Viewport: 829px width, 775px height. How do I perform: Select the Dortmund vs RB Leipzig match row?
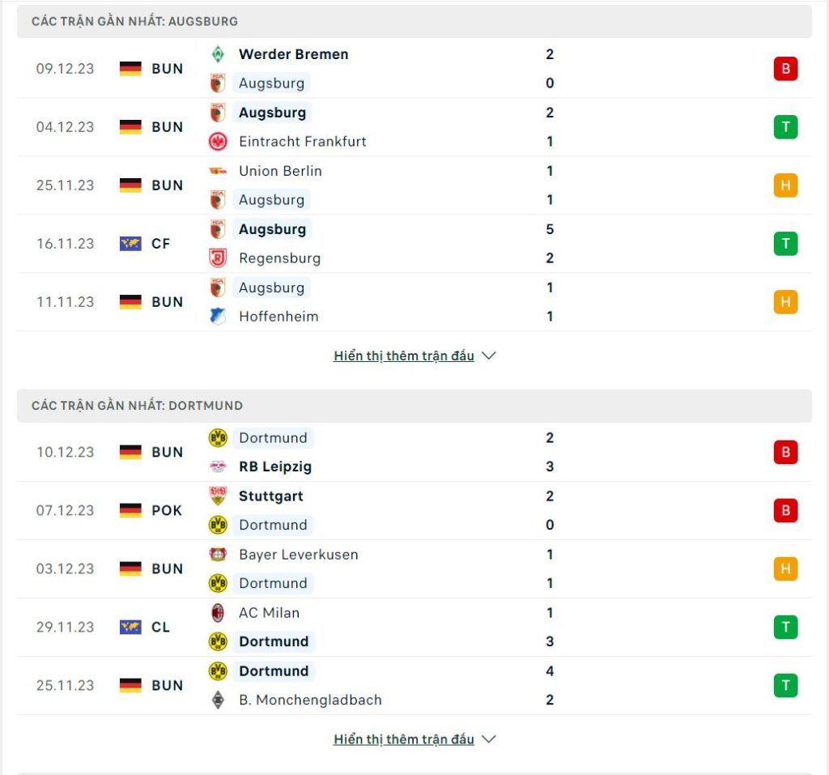(414, 453)
